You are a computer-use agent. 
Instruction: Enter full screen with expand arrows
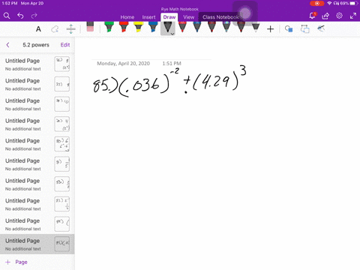[353, 16]
